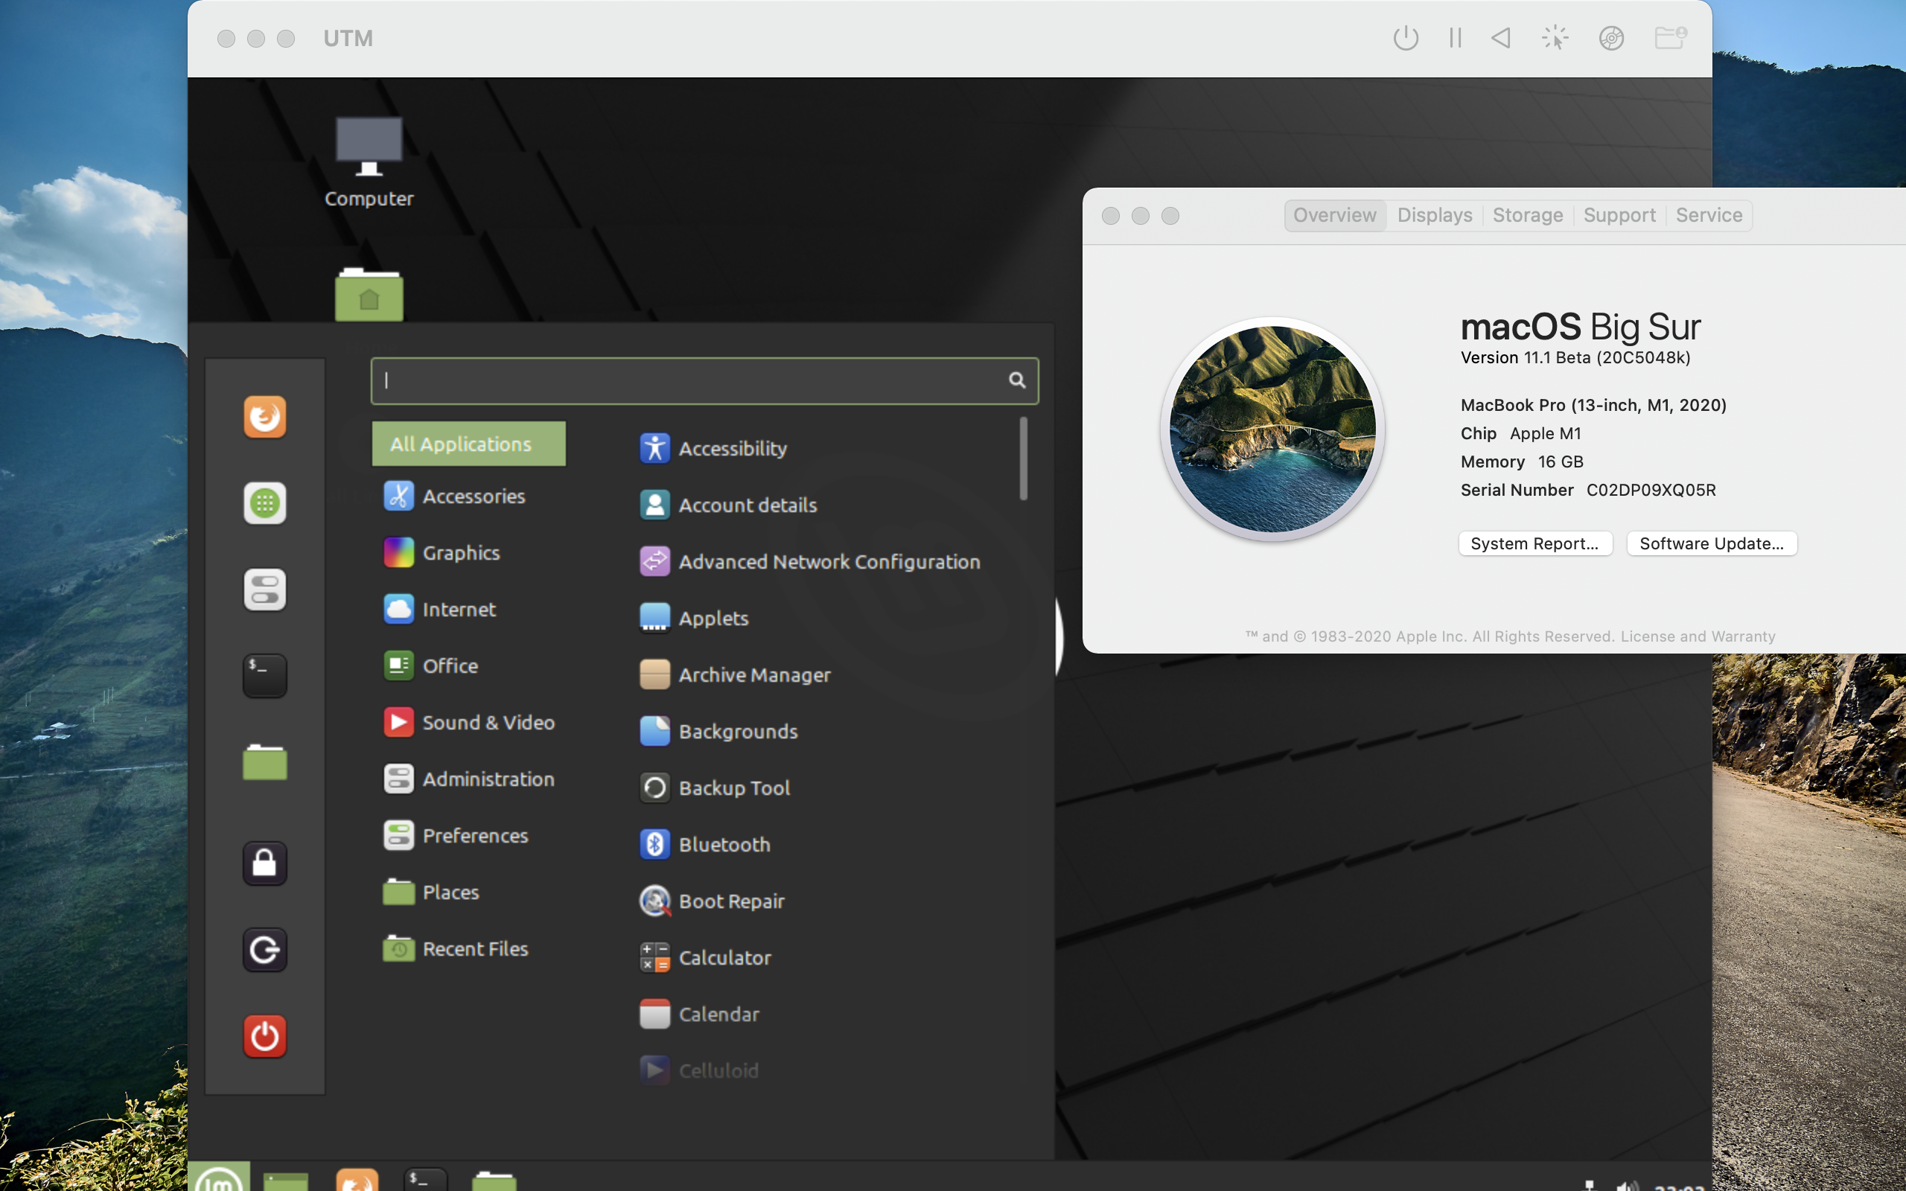Click the applications list scrollbar

(1023, 459)
